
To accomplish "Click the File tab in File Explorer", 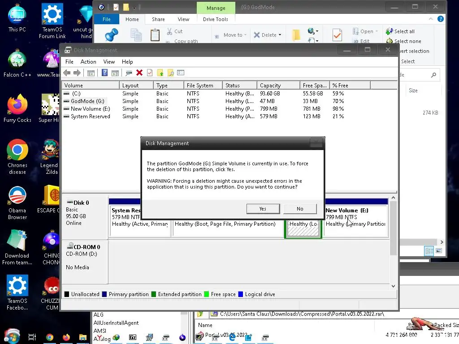I will 107,19.
